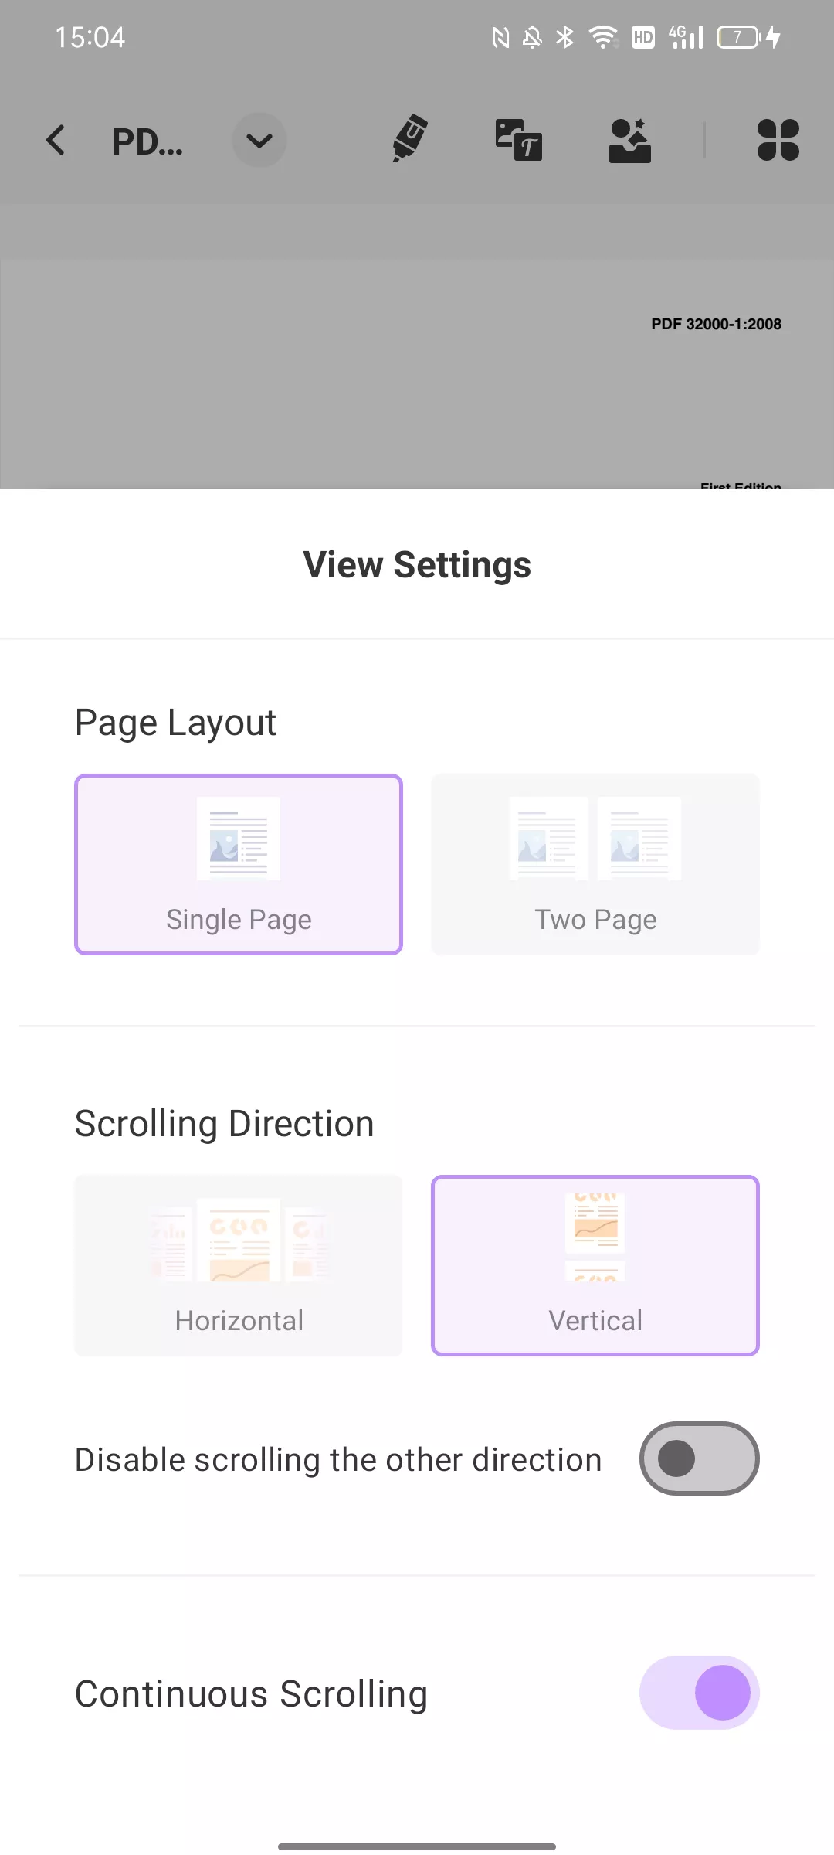Tap the muted notifications bell icon
The height and width of the screenshot is (1855, 834).
[532, 36]
